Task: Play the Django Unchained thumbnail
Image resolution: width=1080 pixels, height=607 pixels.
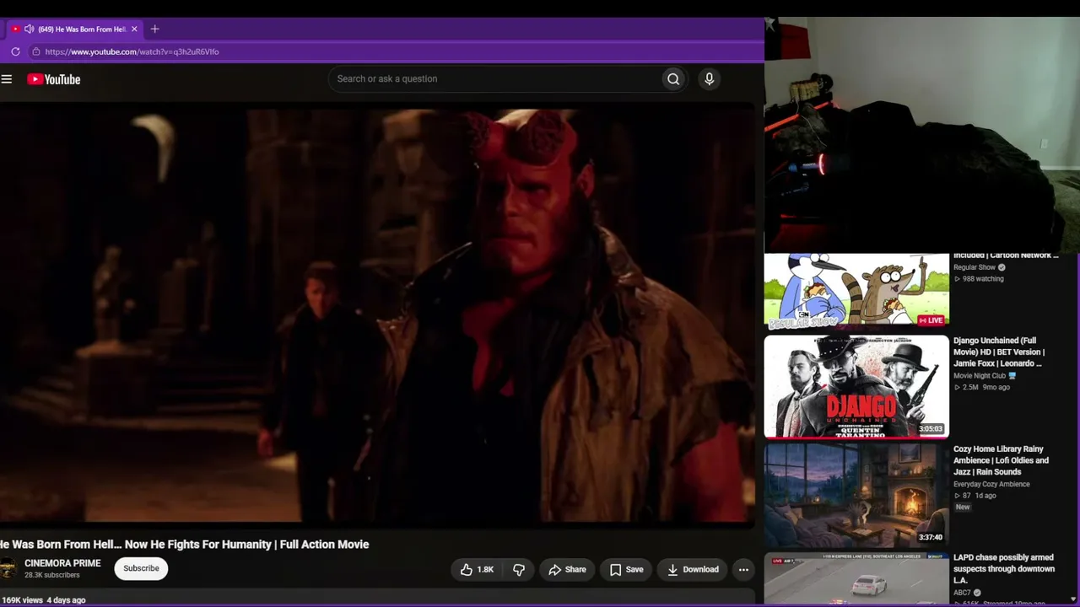Action: click(856, 387)
